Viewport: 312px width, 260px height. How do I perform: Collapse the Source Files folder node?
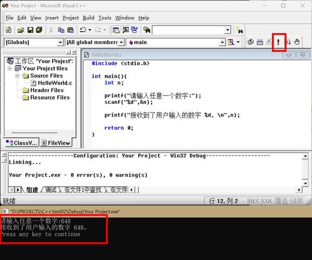click(x=17, y=75)
